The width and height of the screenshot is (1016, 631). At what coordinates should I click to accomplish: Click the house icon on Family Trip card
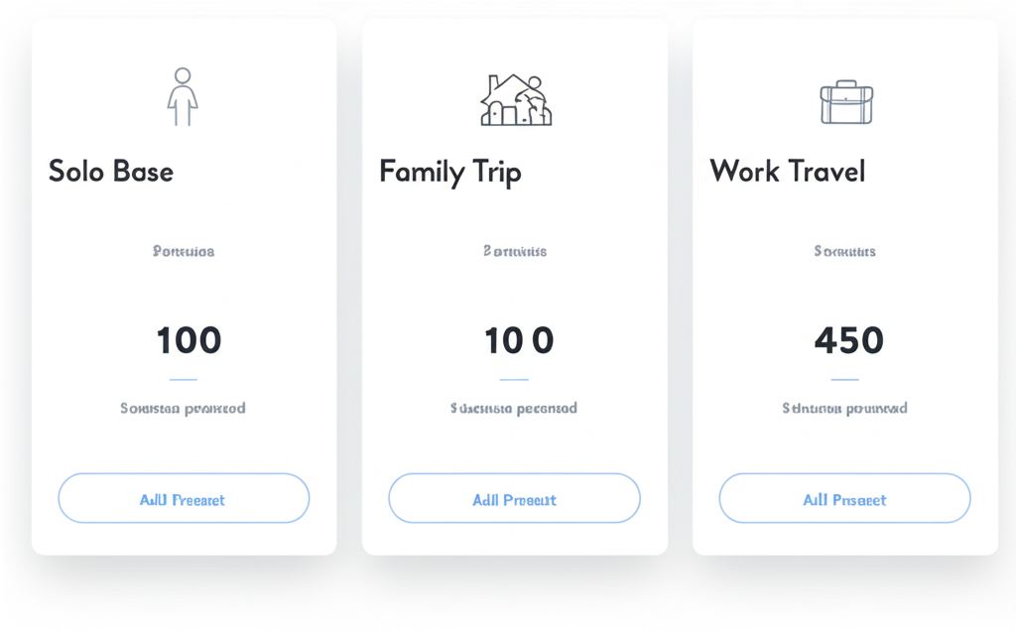(515, 100)
